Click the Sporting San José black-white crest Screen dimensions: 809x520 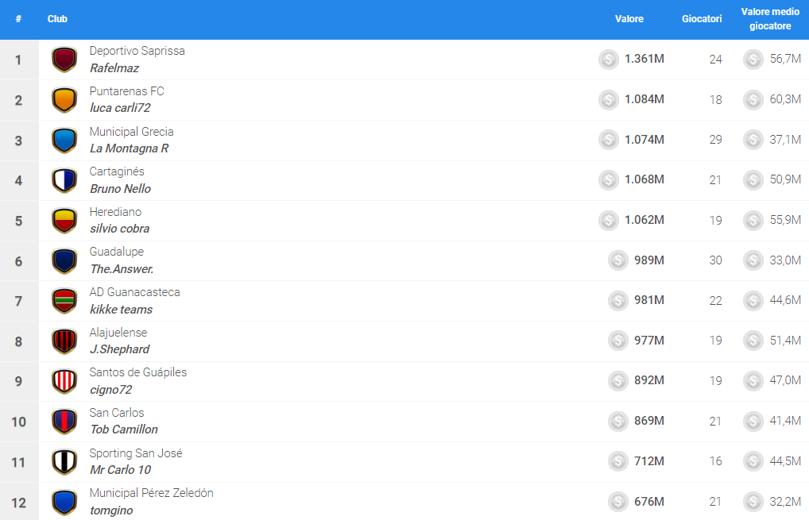pos(64,461)
